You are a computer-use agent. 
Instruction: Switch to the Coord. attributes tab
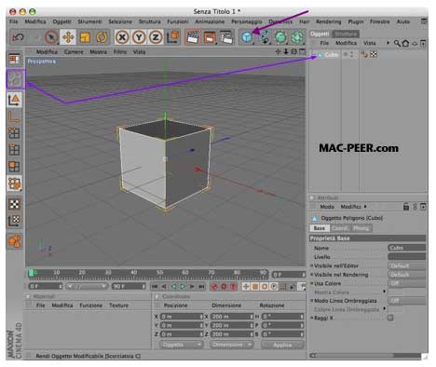tap(340, 228)
